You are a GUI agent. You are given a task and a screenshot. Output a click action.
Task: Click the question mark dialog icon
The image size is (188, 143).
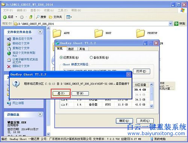(x=16, y=84)
